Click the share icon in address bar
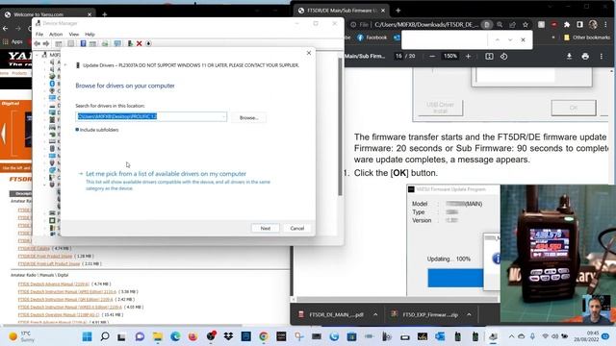 512,25
